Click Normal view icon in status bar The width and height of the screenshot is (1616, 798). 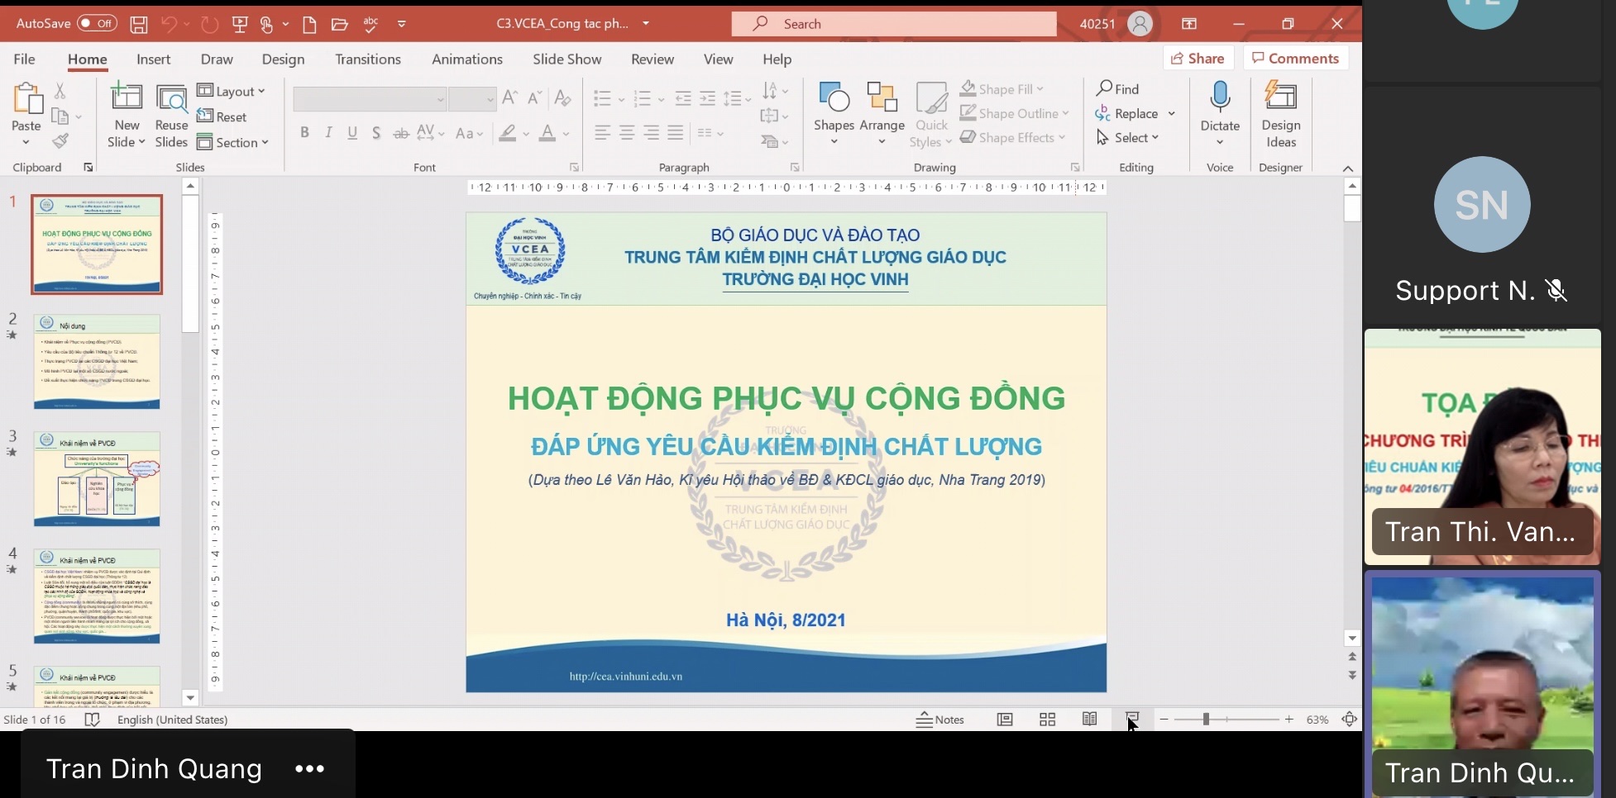tap(1005, 720)
